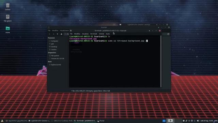This screenshot has width=218, height=123.
Task: Click the terminal icon in the Terminale title bar
Action: [71, 31]
